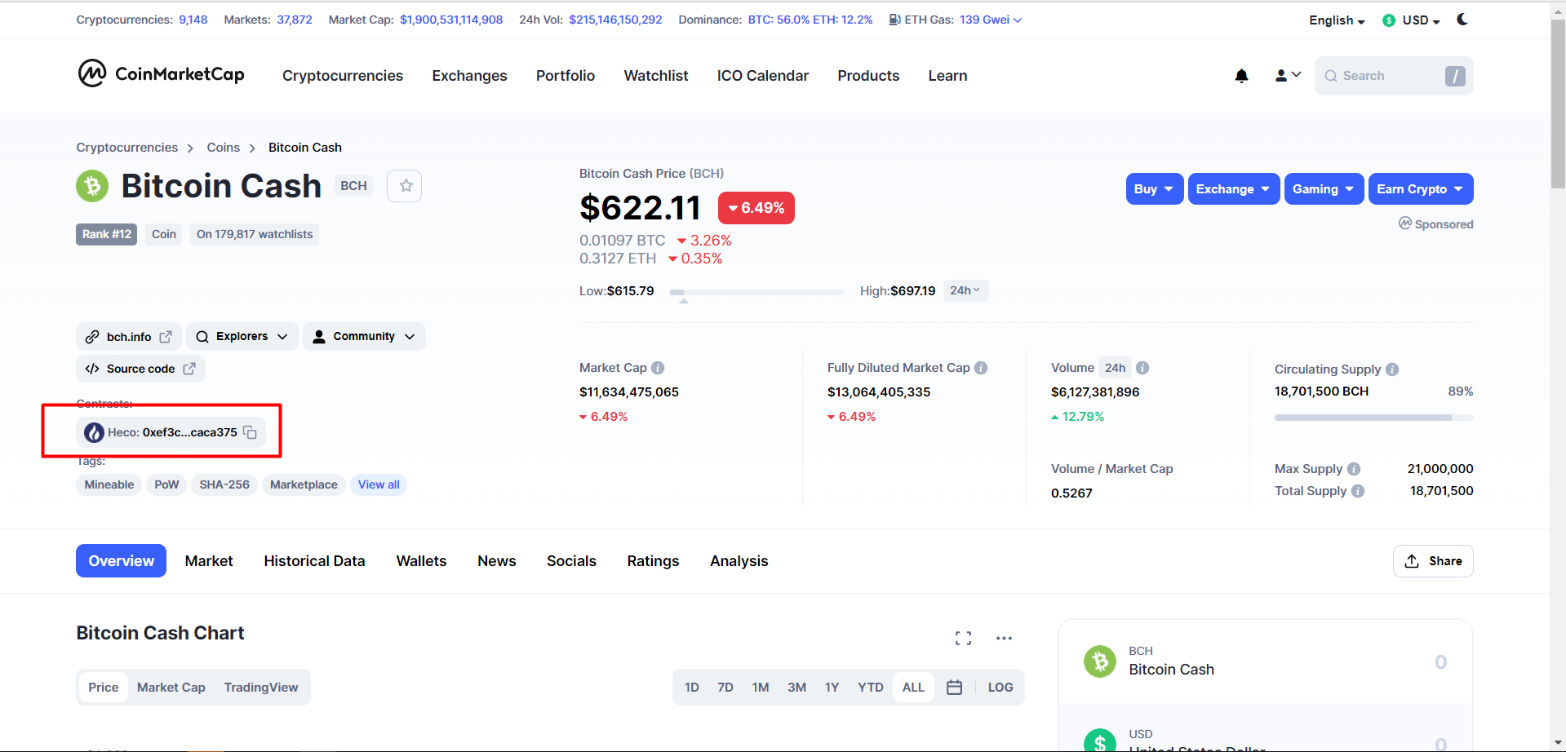Click the search slash shortcut icon

click(1455, 76)
